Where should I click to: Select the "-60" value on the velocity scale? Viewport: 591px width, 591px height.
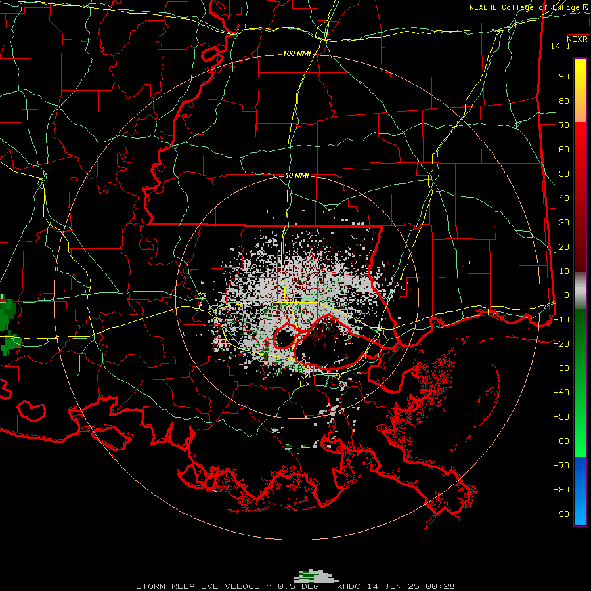point(561,441)
